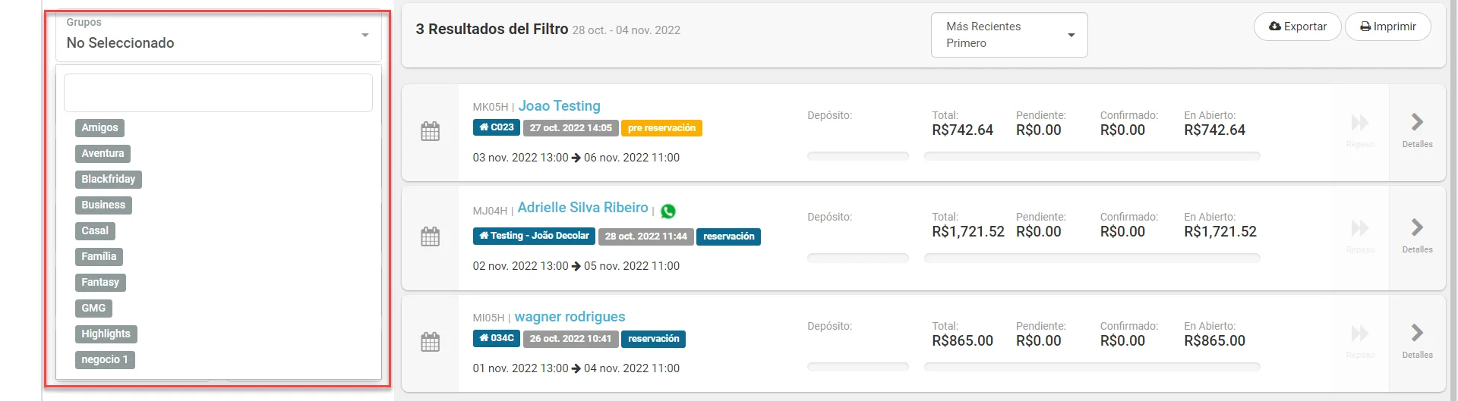The height and width of the screenshot is (401, 1458).
Task: Select the Blackfriday group option
Action: pos(109,180)
